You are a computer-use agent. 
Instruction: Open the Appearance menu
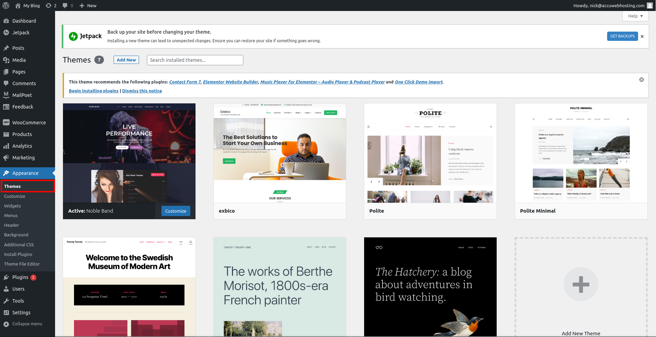[28, 173]
